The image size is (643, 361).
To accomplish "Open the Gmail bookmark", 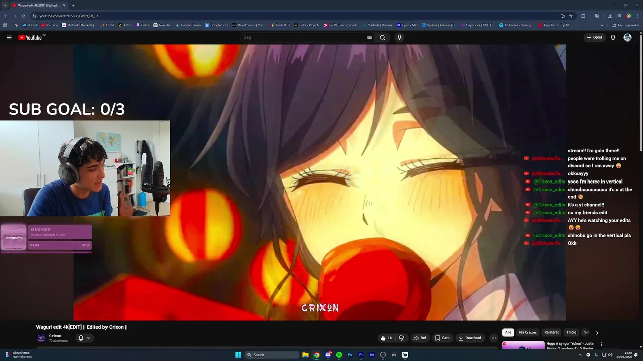I will pyautogui.click(x=107, y=25).
